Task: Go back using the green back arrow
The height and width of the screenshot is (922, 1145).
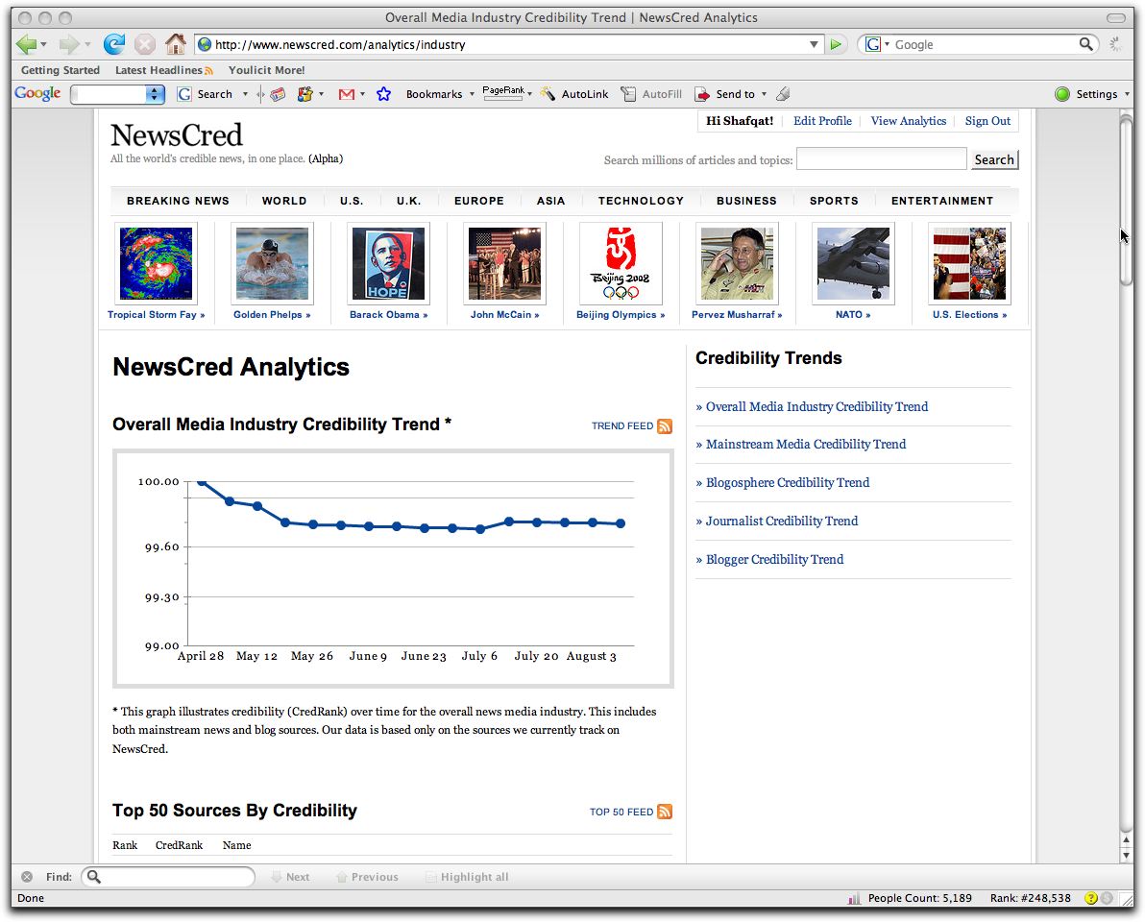Action: coord(26,44)
